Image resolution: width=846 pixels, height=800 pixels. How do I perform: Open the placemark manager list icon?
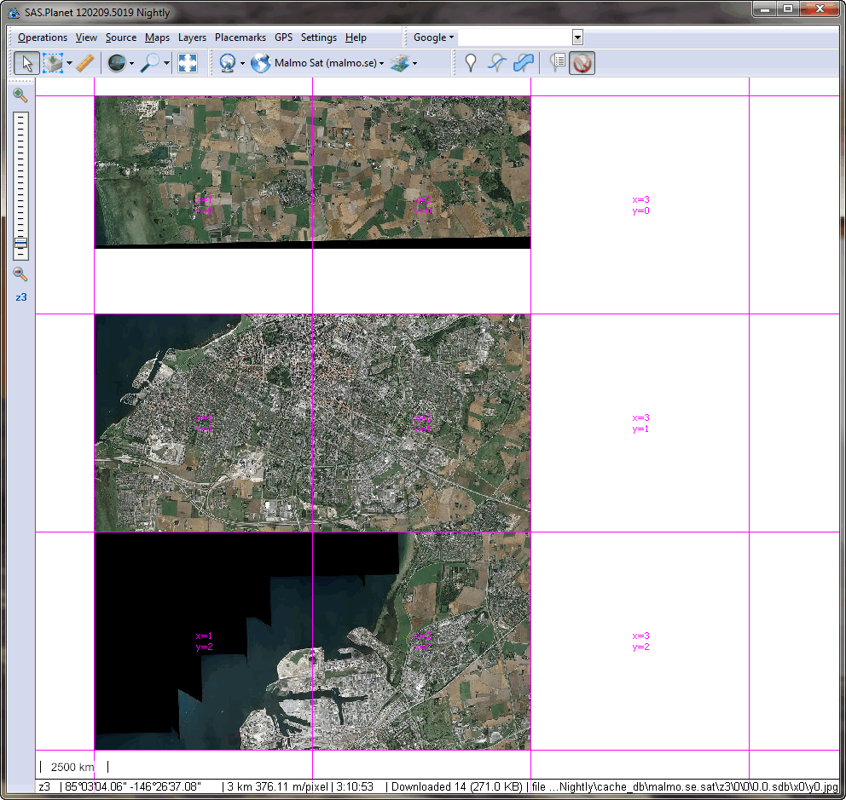click(x=559, y=63)
